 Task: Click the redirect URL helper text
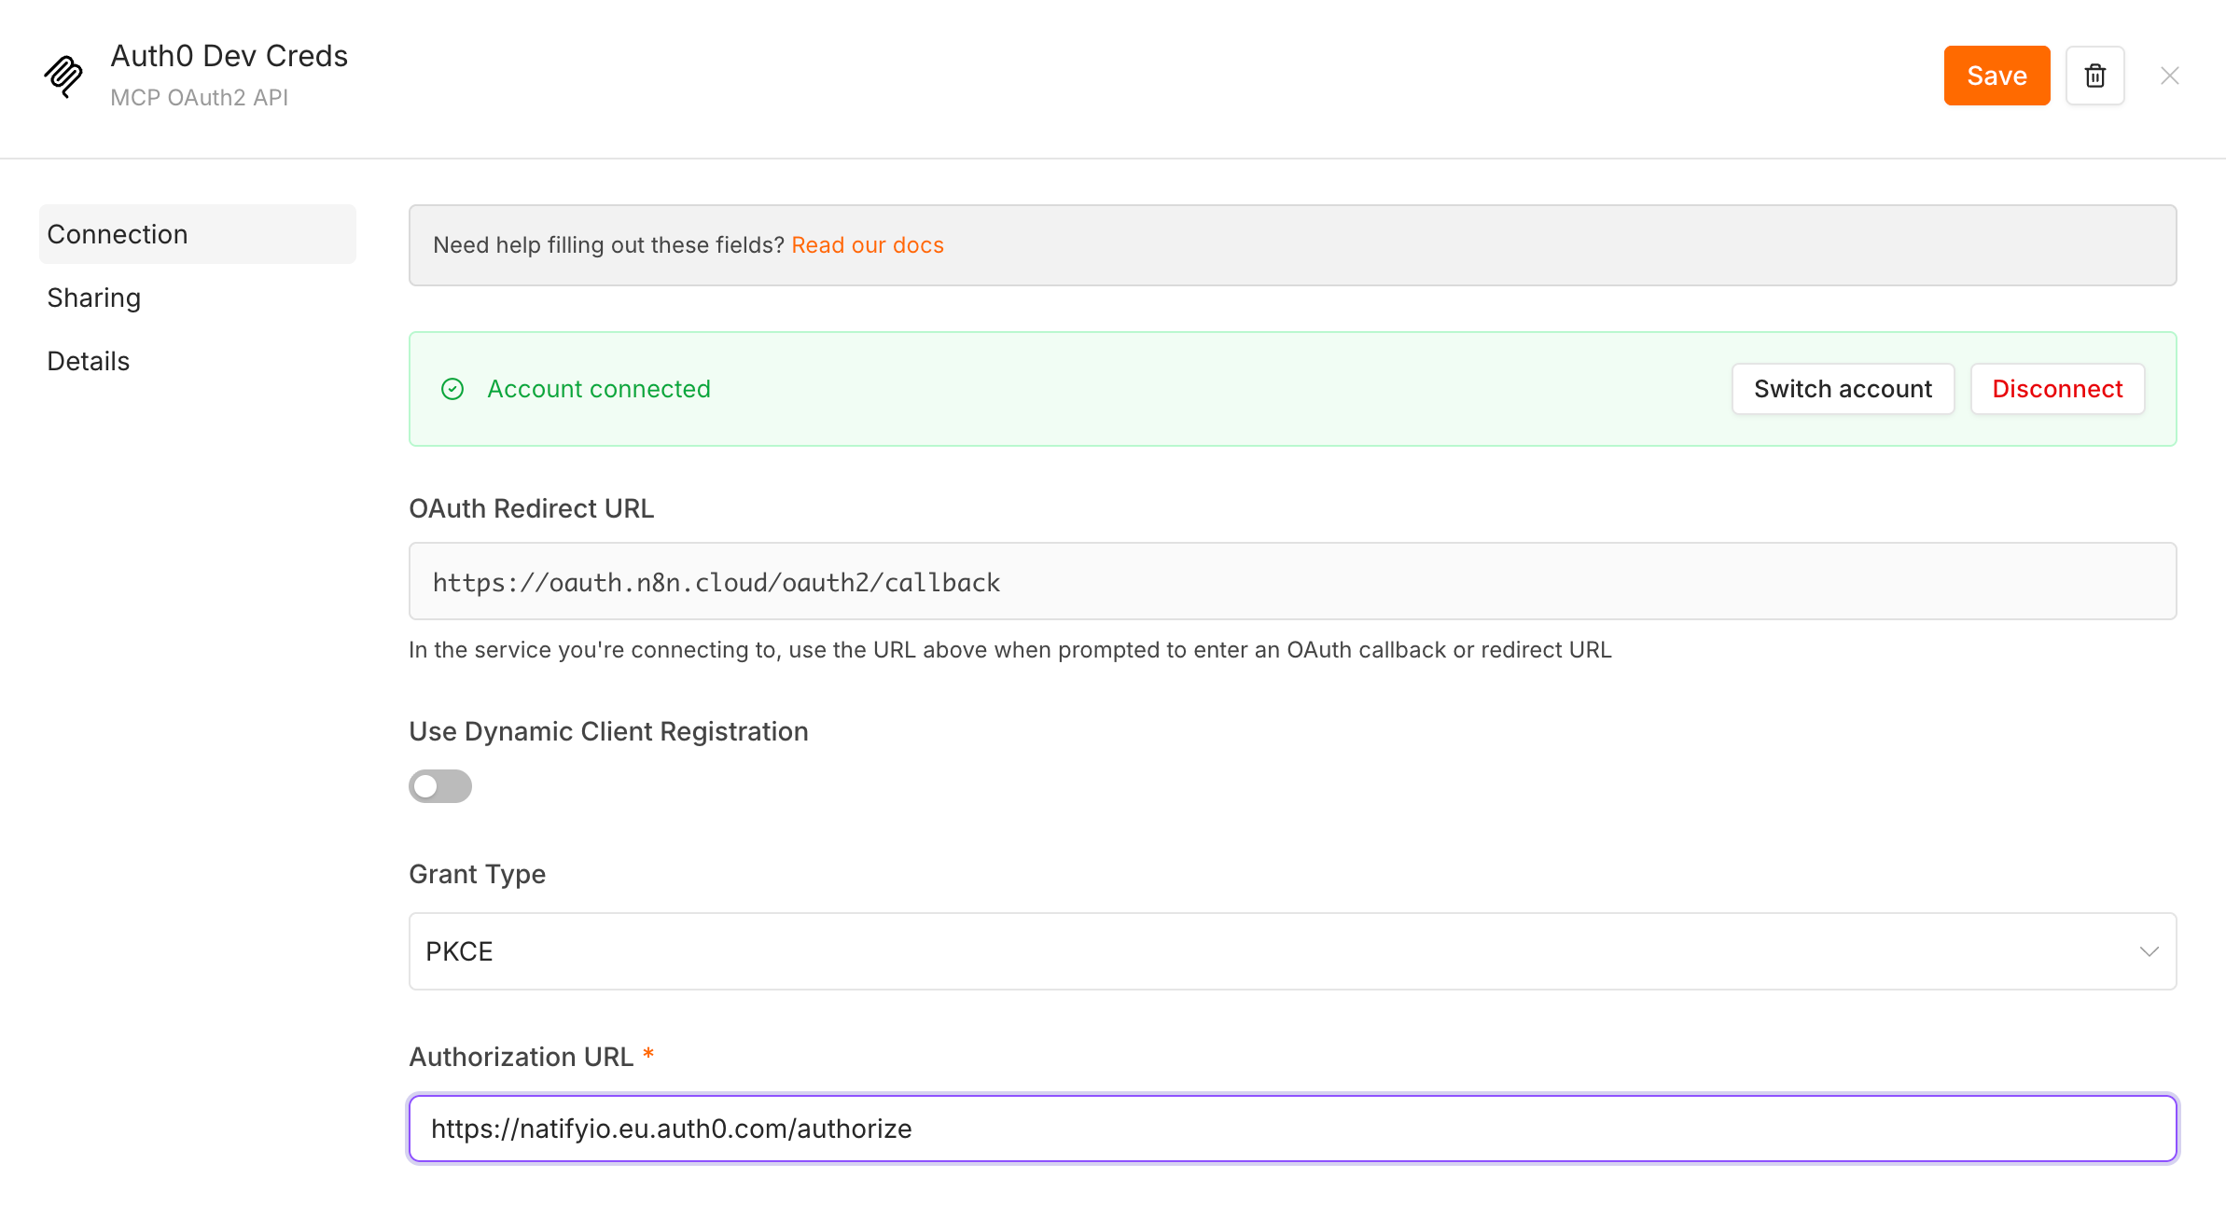pyautogui.click(x=1010, y=650)
